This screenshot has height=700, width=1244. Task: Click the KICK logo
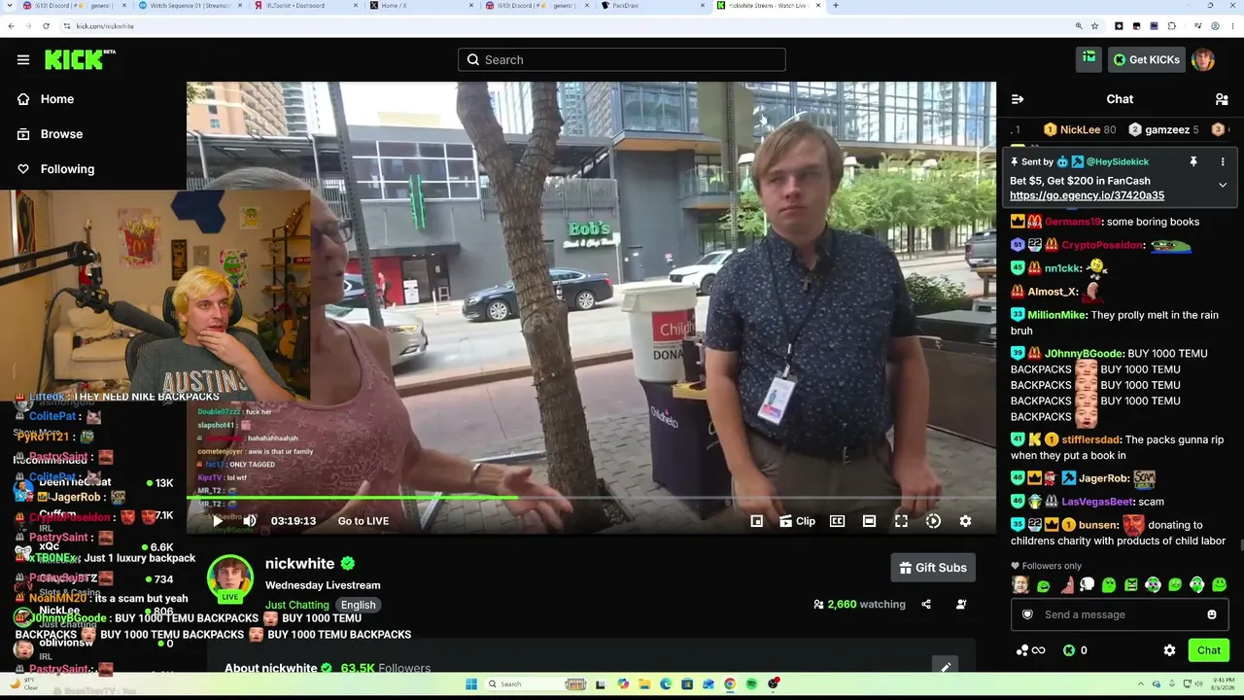80,59
